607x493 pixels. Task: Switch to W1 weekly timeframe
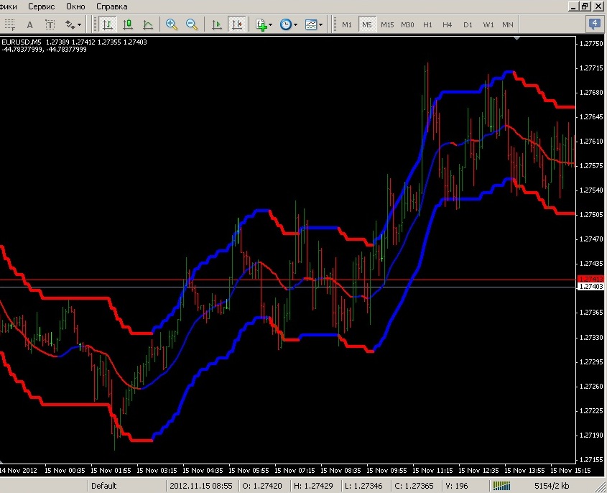point(488,24)
